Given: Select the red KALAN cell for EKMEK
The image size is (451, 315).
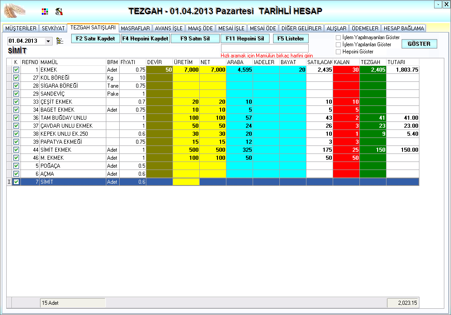Looking at the screenshot, I should coord(346,70).
